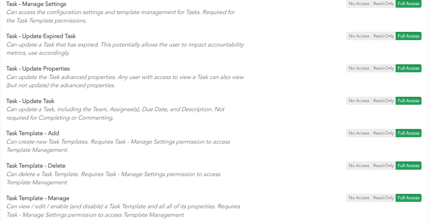This screenshot has width=432, height=222.
Task: Set Task - Update Properties to No Access
Action: 359,68
